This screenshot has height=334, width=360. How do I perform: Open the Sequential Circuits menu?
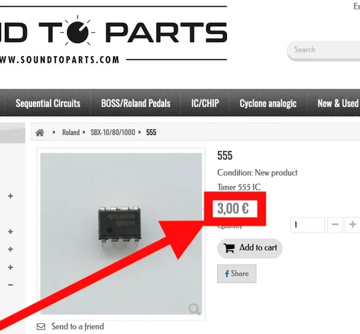click(48, 104)
